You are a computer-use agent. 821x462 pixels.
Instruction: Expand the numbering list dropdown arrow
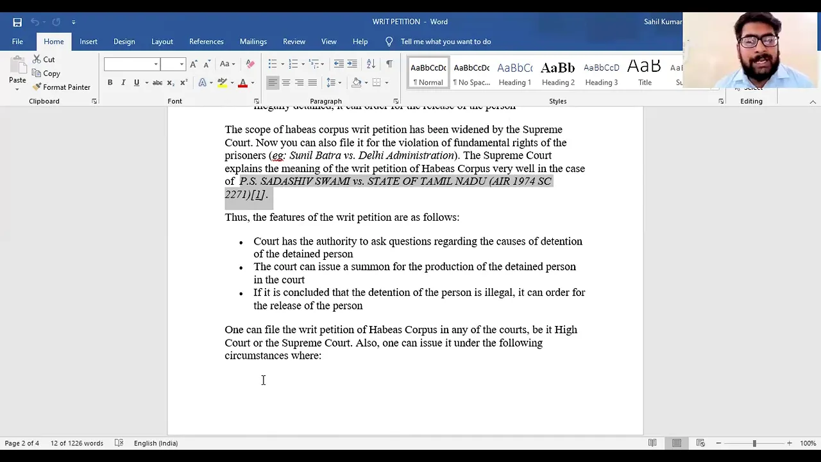tap(303, 64)
